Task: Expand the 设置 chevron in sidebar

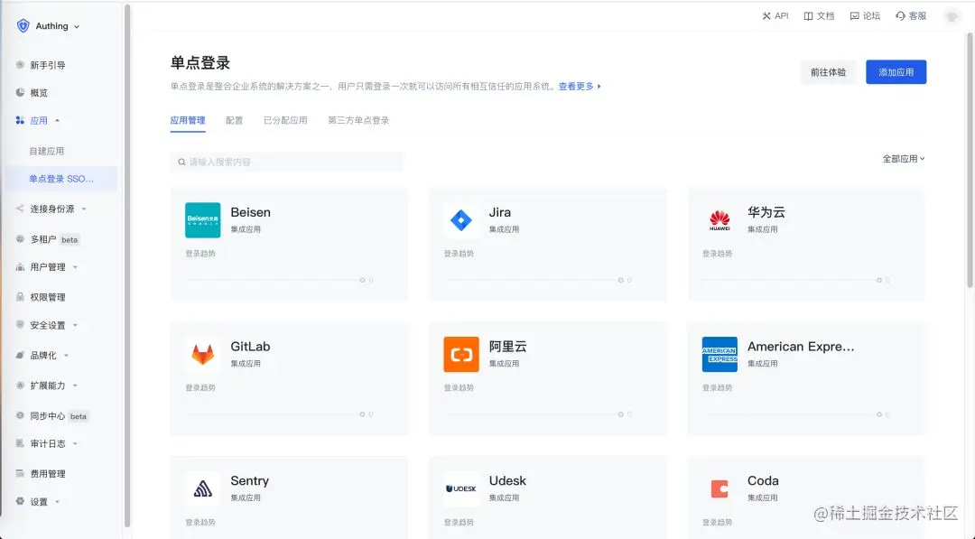Action: pyautogui.click(x=57, y=502)
